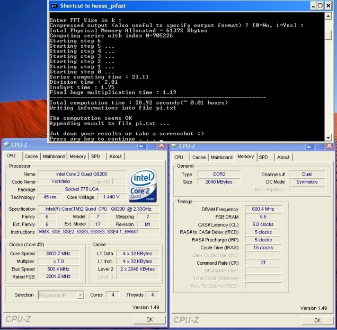Open About tab in left CPU-Z window
Image resolution: width=337 pixels, height=330 pixels.
click(x=116, y=157)
